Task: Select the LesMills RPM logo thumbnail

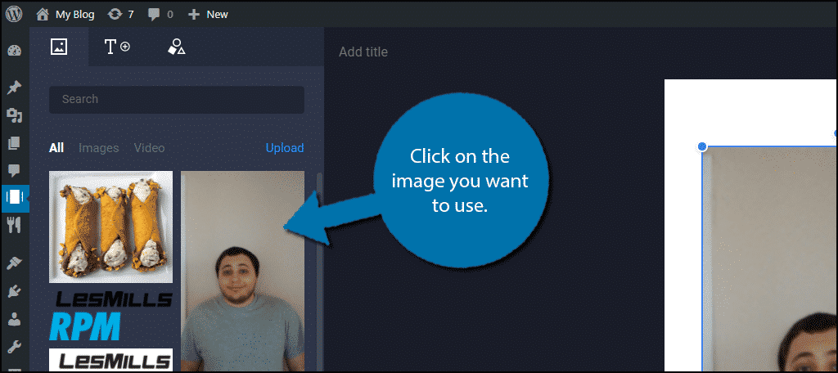Action: click(110, 315)
